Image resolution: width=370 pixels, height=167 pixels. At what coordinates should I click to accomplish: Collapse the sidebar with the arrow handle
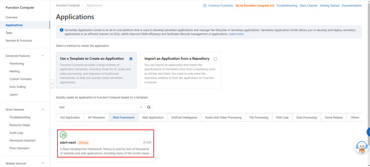52,83
